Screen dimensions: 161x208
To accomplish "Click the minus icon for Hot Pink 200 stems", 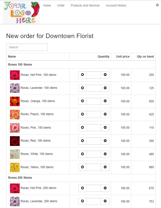I will (x=105, y=188).
